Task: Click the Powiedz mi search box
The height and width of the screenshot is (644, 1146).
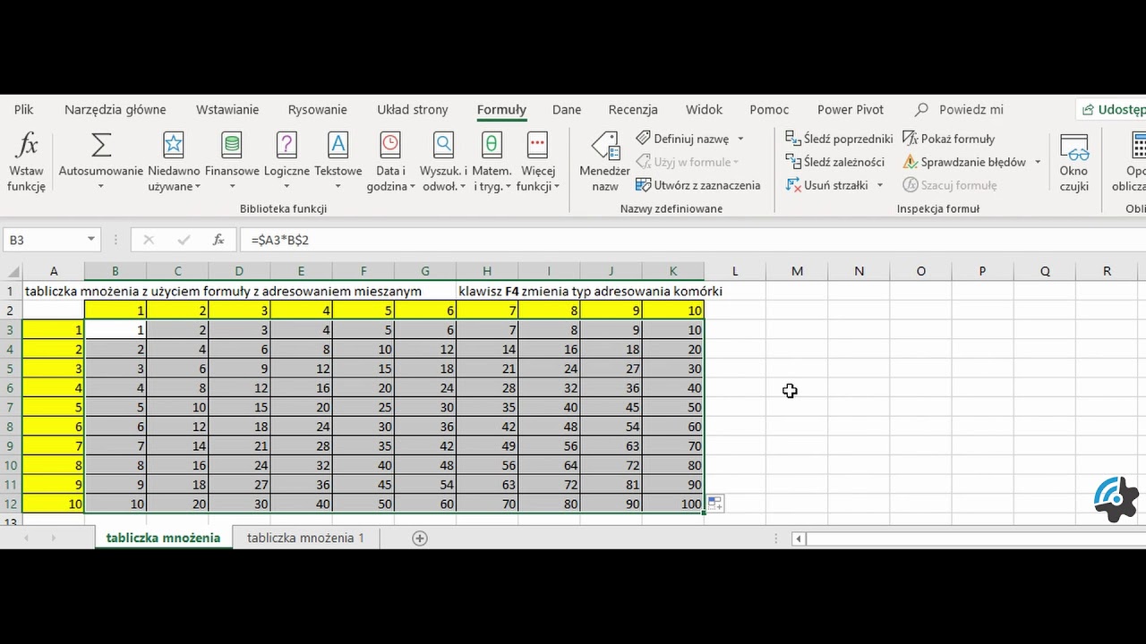Action: (959, 109)
